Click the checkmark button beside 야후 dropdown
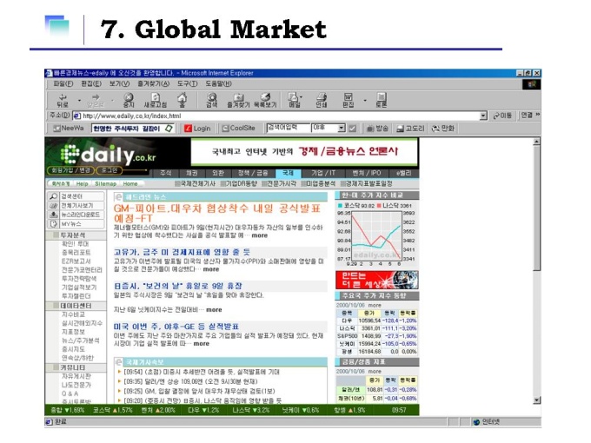This screenshot has height=443, width=591. pos(352,129)
